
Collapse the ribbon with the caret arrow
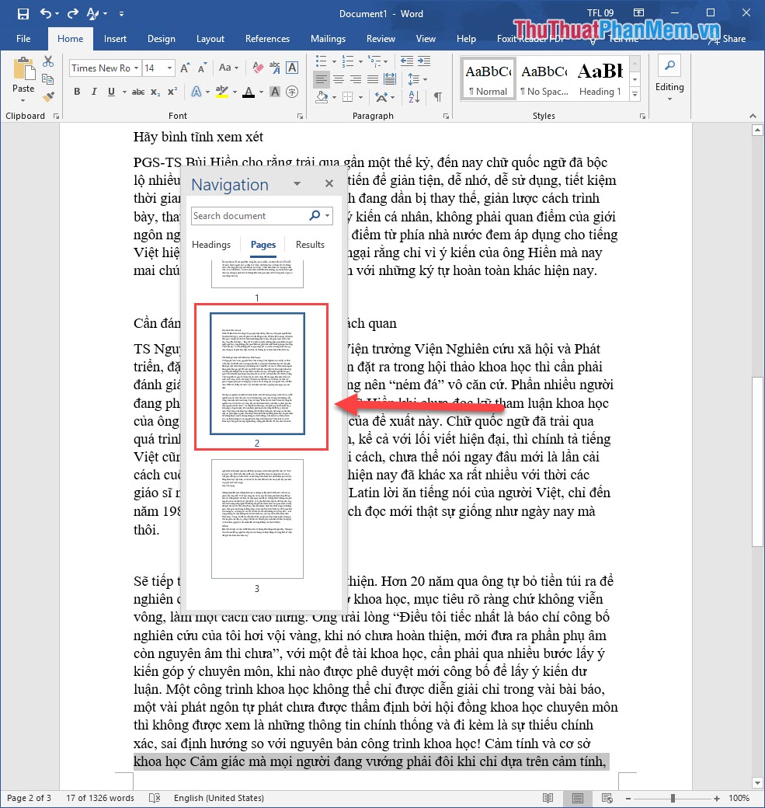pos(753,116)
